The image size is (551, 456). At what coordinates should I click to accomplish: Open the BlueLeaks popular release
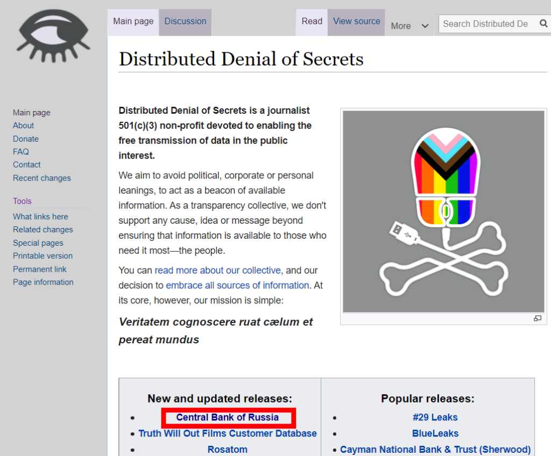pyautogui.click(x=435, y=433)
